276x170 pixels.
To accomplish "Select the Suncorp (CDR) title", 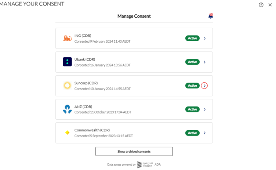I will [86, 83].
